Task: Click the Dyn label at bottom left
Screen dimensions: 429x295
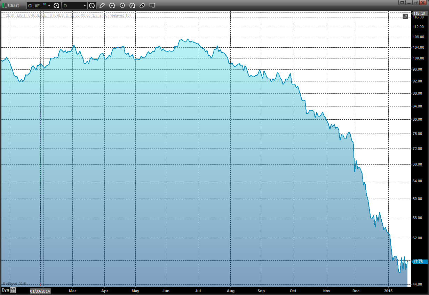Action: pos(5,290)
